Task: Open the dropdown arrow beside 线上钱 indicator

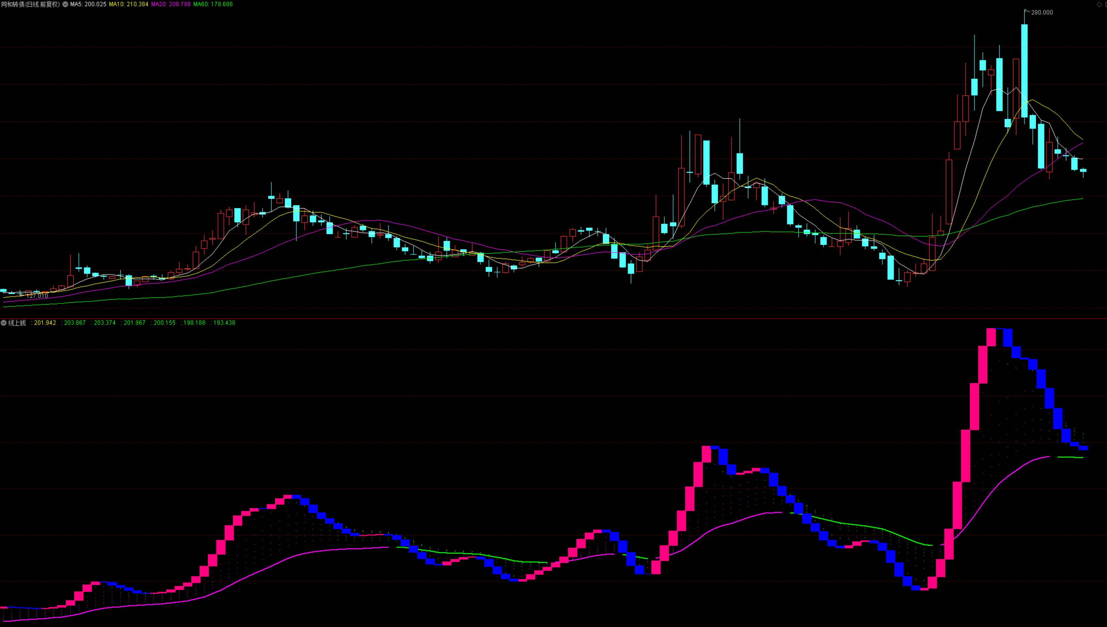Action: coord(4,323)
